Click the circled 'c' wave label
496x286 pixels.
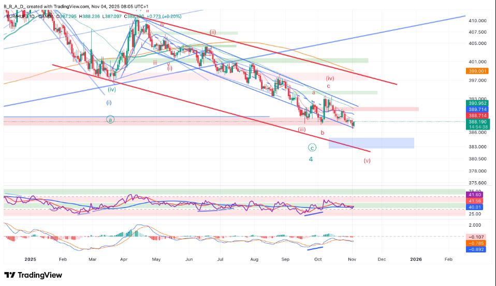pos(312,147)
